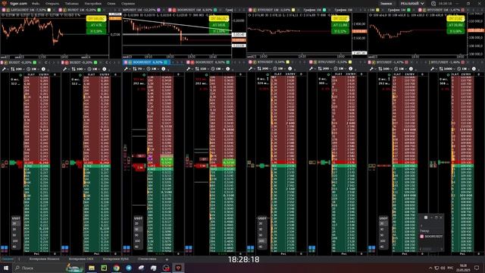Open the Файл menu
Image resolution: width=485 pixels, height=273 pixels.
pos(36,3)
